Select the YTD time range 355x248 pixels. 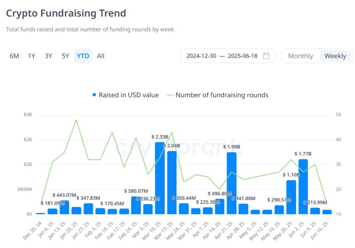point(83,56)
